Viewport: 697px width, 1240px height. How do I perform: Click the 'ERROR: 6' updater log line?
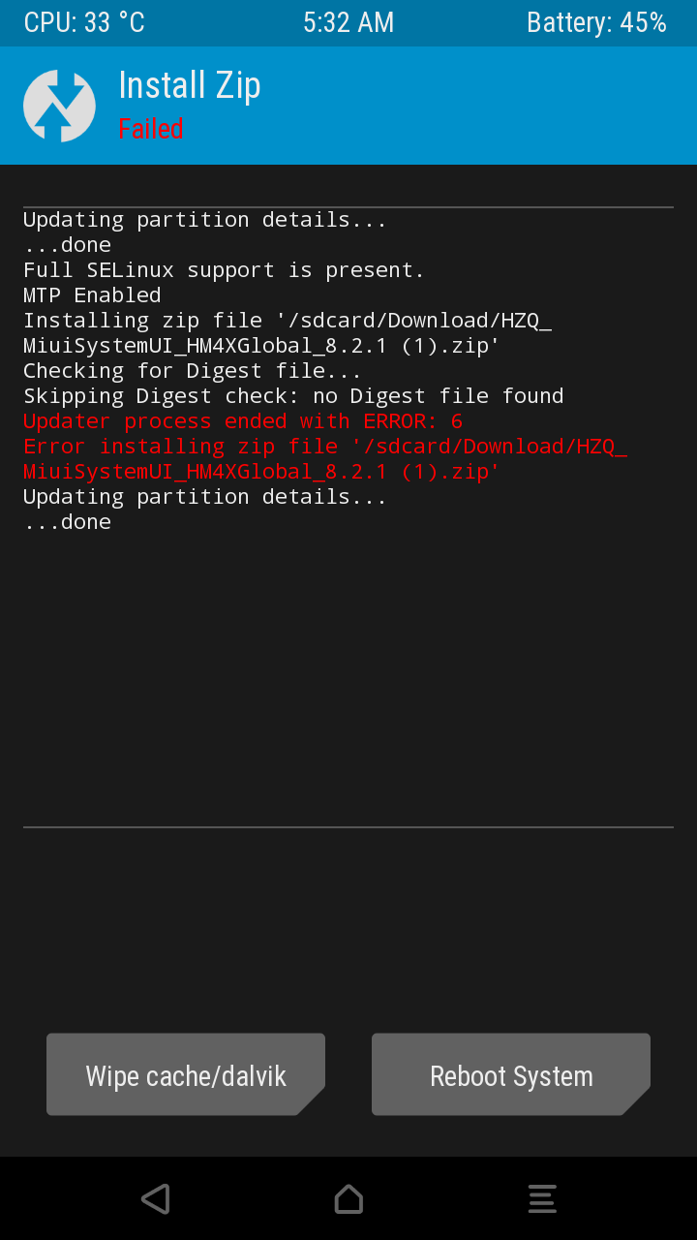point(243,421)
